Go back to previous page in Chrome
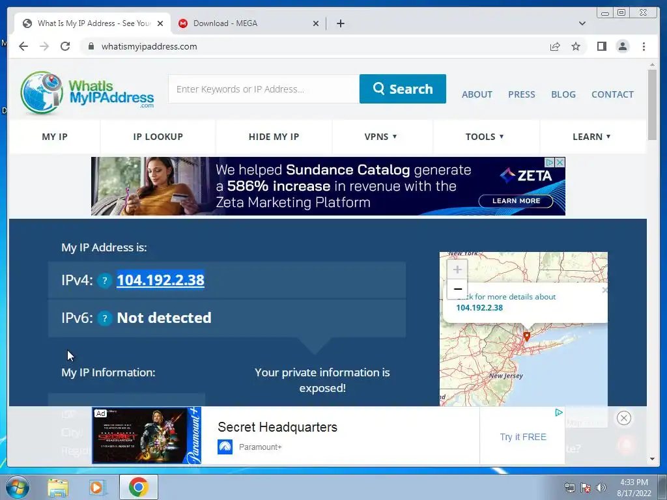 point(23,46)
